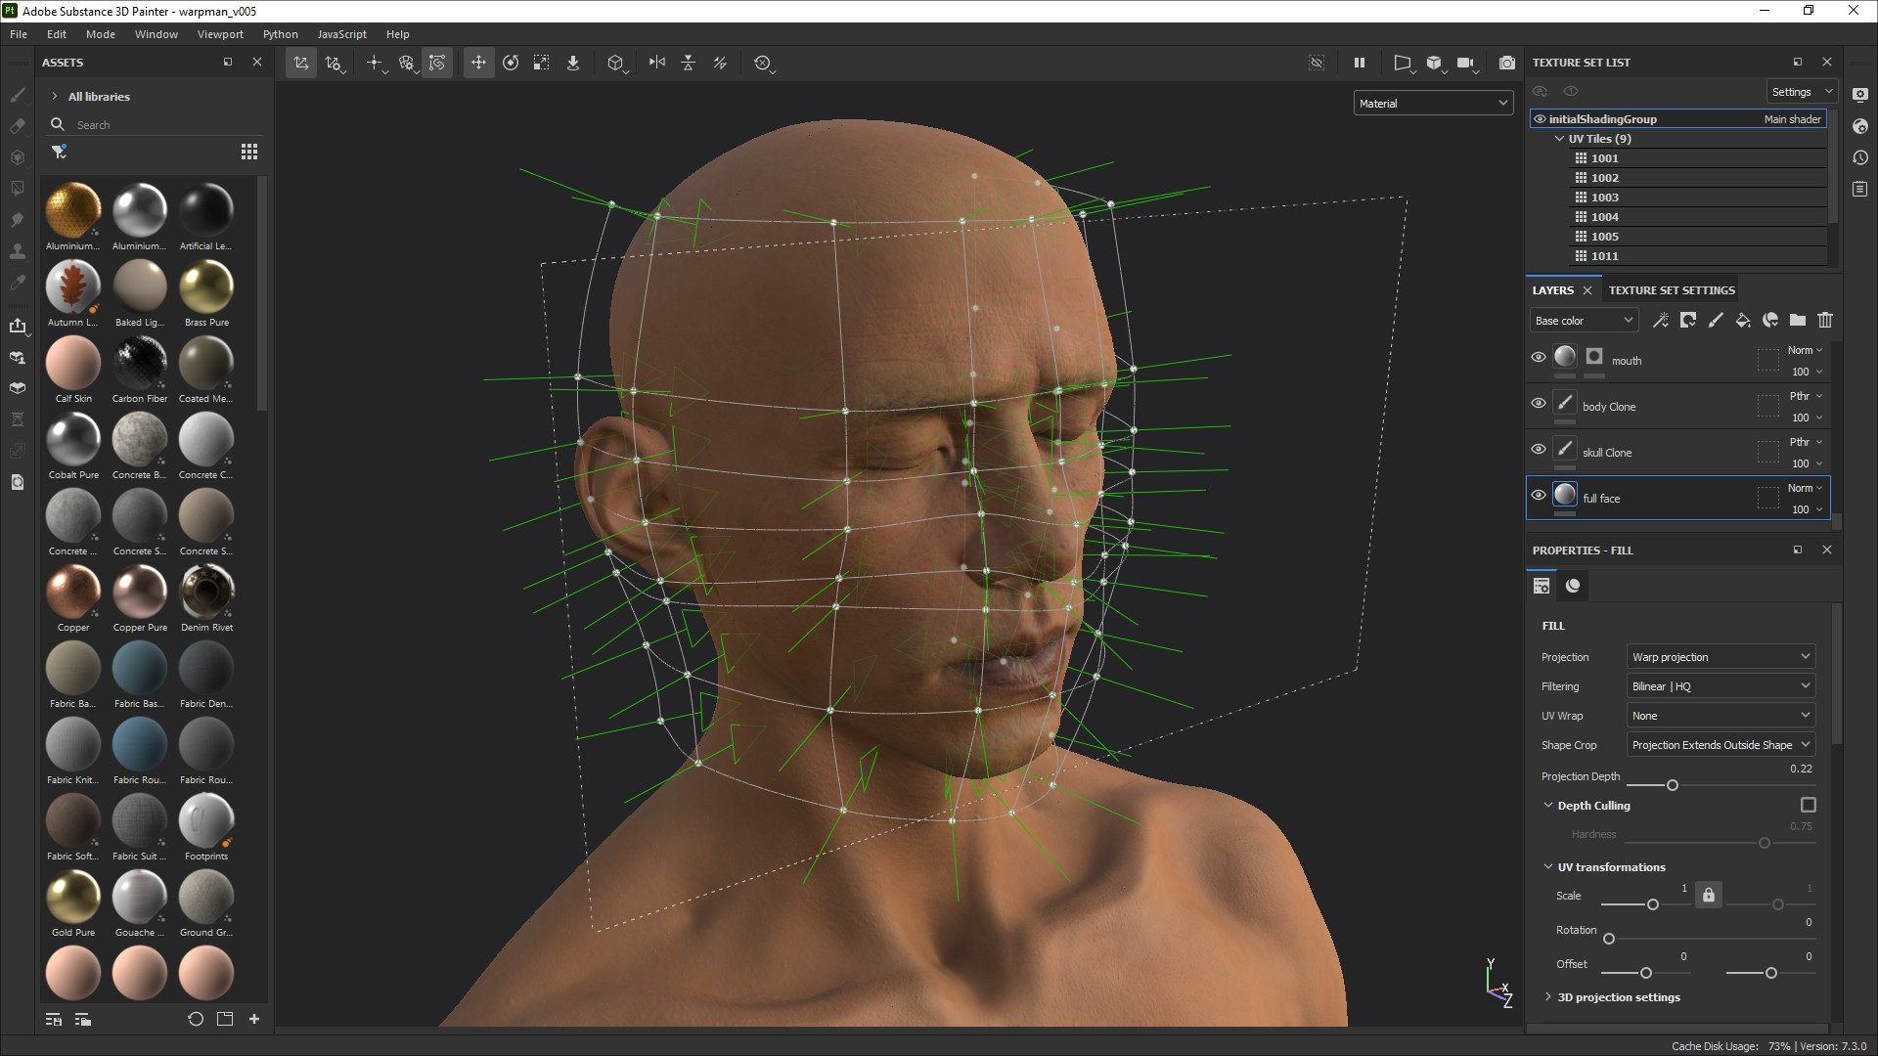Select the Copper material thumbnail
This screenshot has height=1056, width=1878.
73,592
